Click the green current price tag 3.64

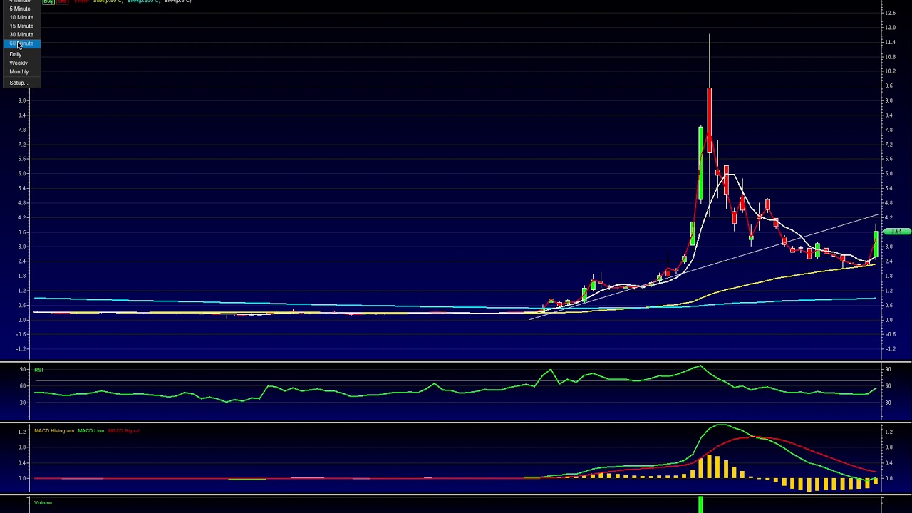898,231
